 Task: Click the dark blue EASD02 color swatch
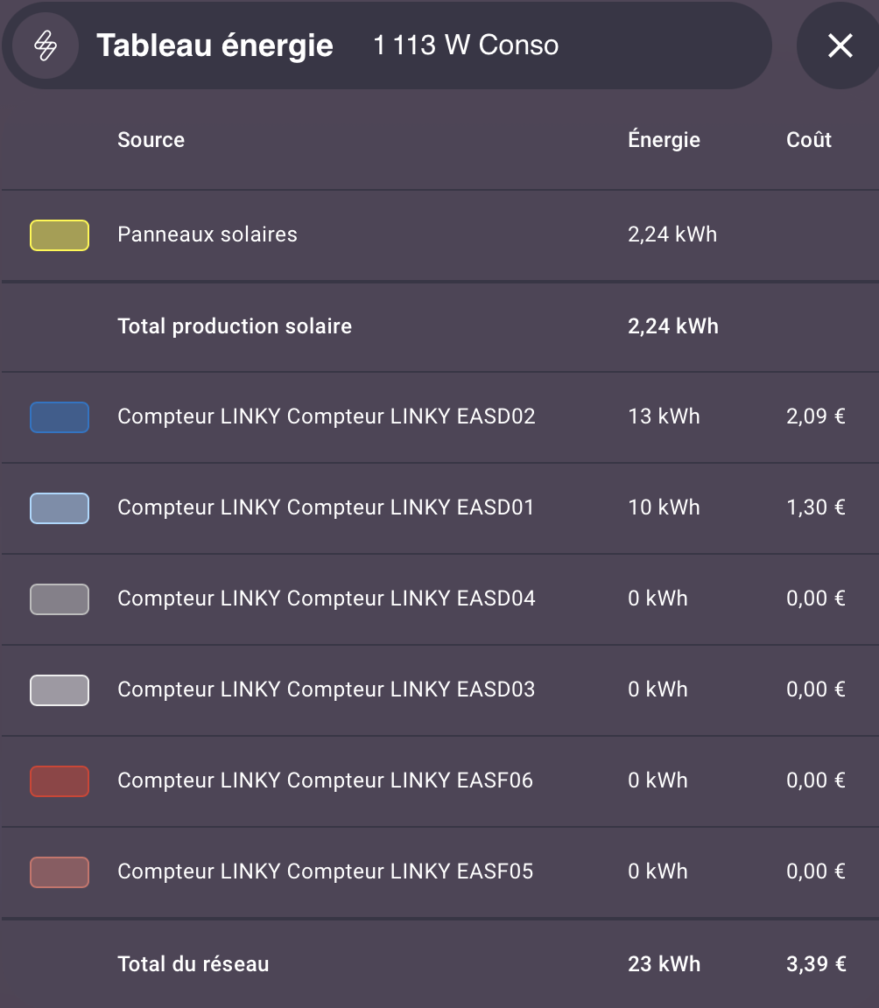click(60, 417)
